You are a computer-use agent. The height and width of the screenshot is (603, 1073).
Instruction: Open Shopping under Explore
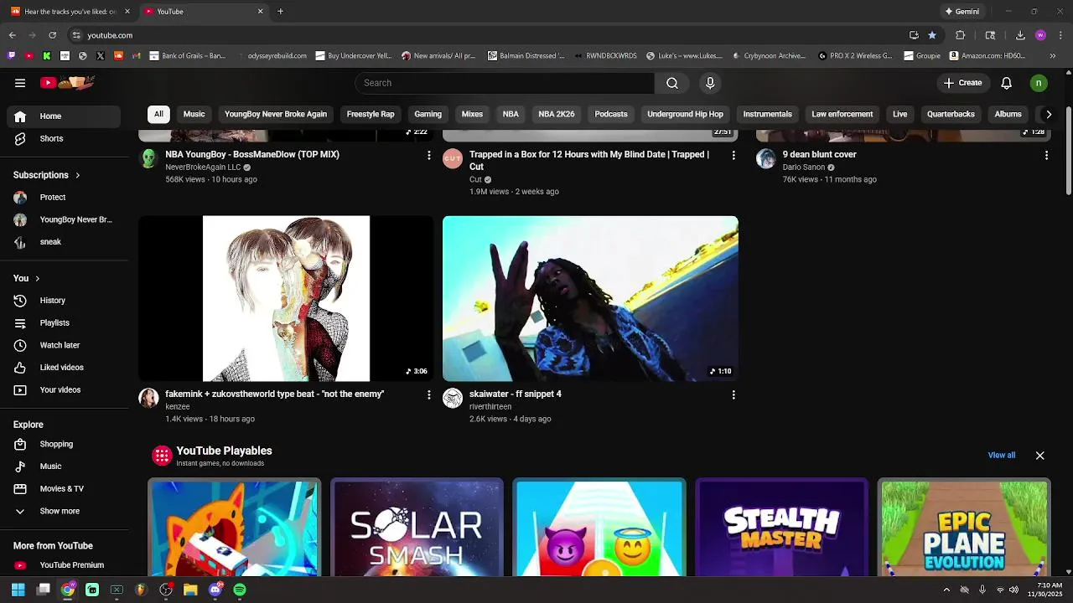coord(65,444)
